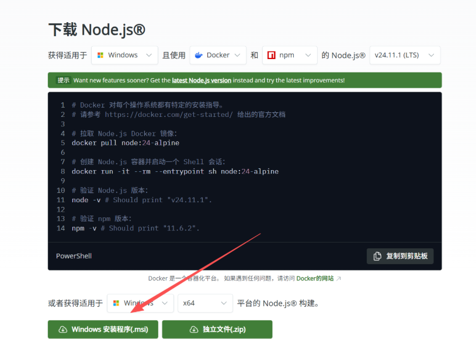Click the PowerShell label below the code
Viewport: 476px width, 339px height.
74,256
